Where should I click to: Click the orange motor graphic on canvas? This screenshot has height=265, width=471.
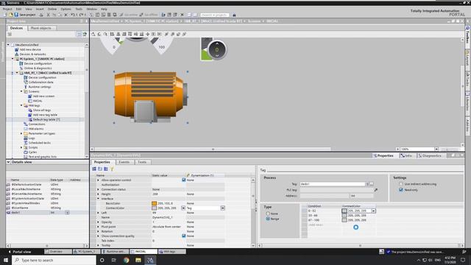[151, 96]
